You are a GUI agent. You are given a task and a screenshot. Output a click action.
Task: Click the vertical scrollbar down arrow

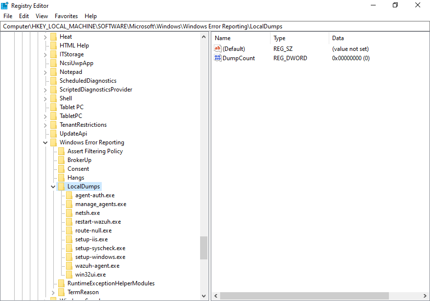click(x=204, y=296)
